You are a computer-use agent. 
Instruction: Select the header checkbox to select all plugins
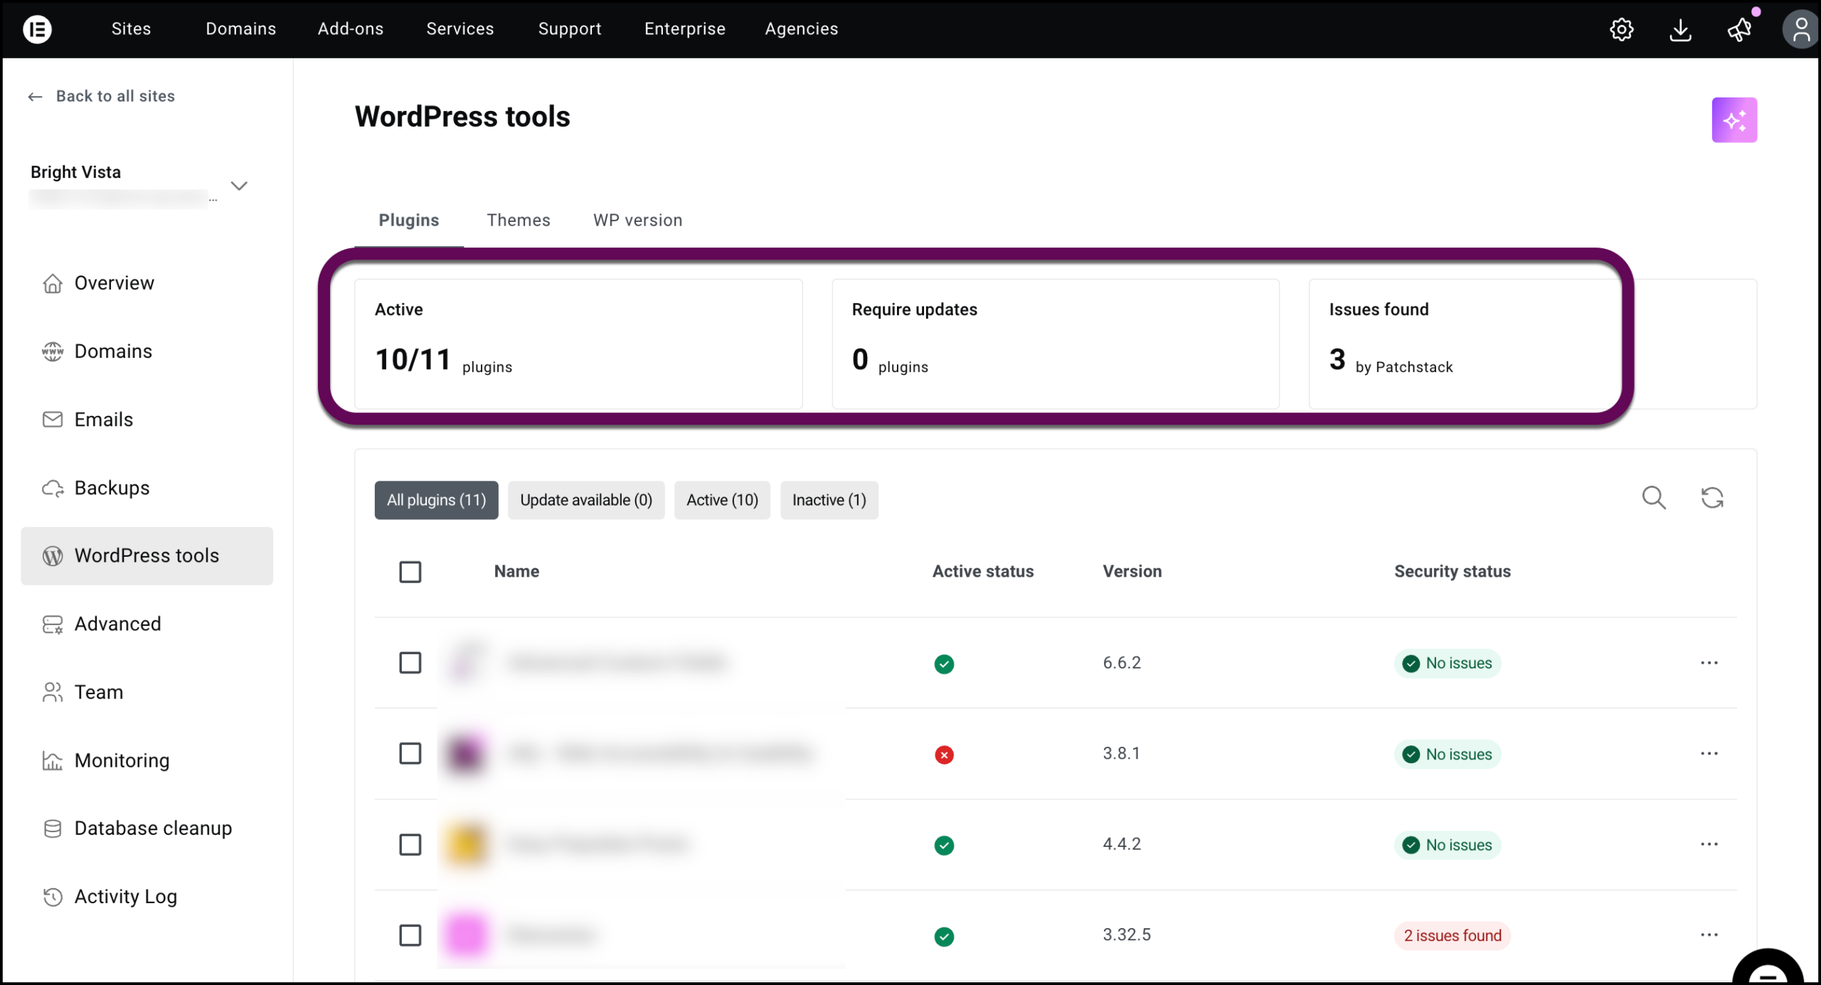pos(410,572)
